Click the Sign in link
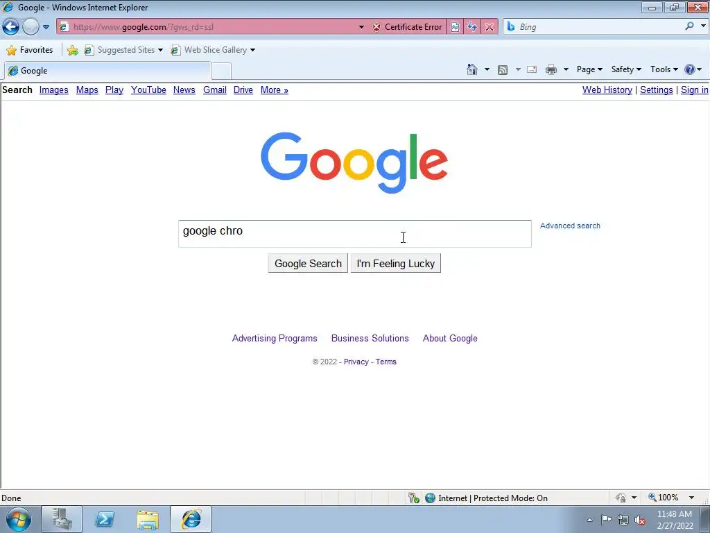Screen dimensions: 710x533 pos(695,90)
